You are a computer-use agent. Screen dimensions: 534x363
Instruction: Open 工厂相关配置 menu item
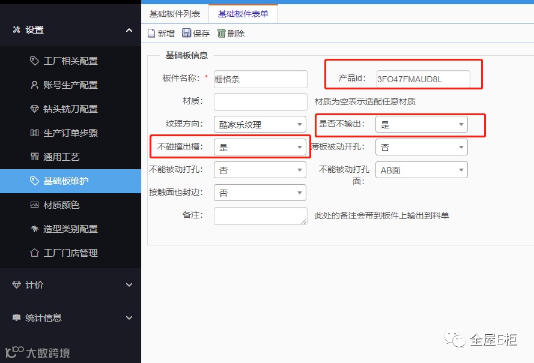point(70,61)
